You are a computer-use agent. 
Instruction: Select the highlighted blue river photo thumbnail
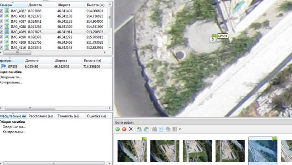(263, 151)
